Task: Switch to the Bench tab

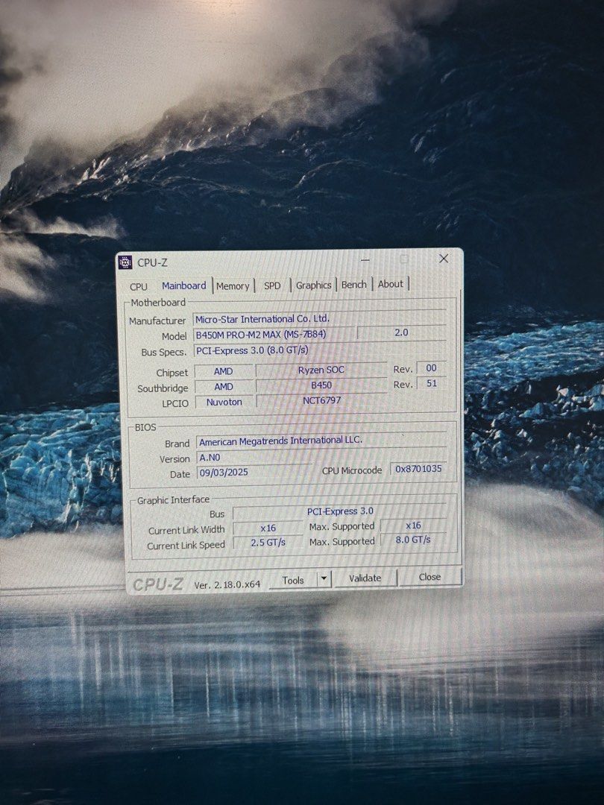Action: pos(354,285)
